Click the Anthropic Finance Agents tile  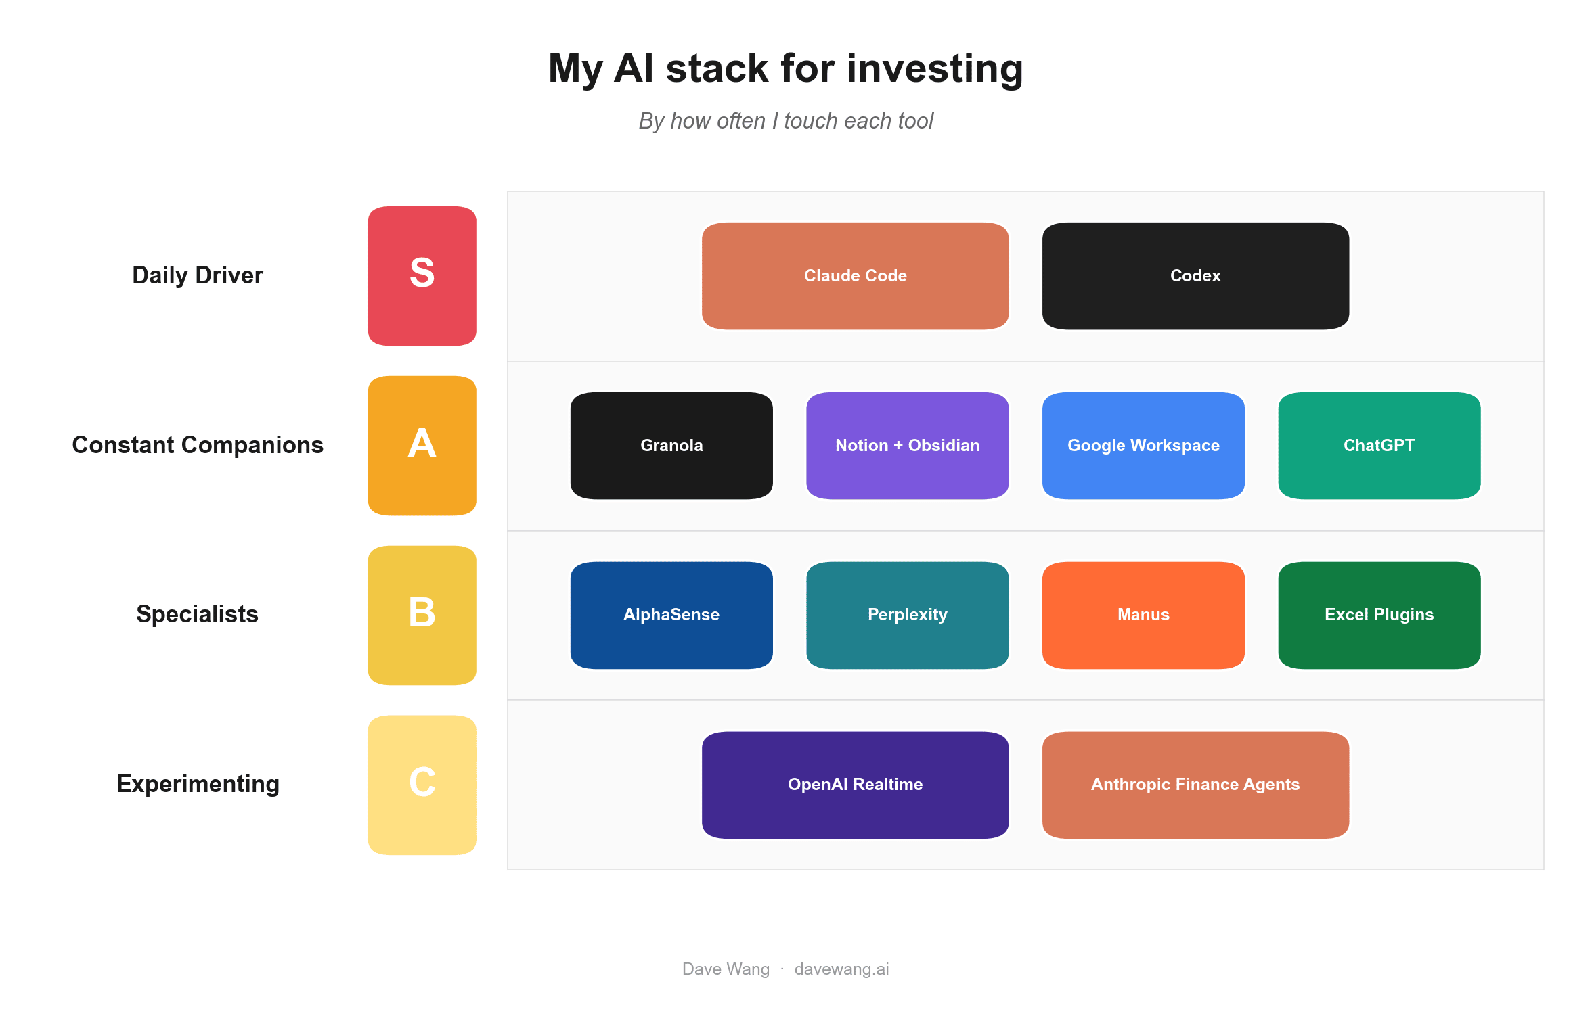point(1195,785)
